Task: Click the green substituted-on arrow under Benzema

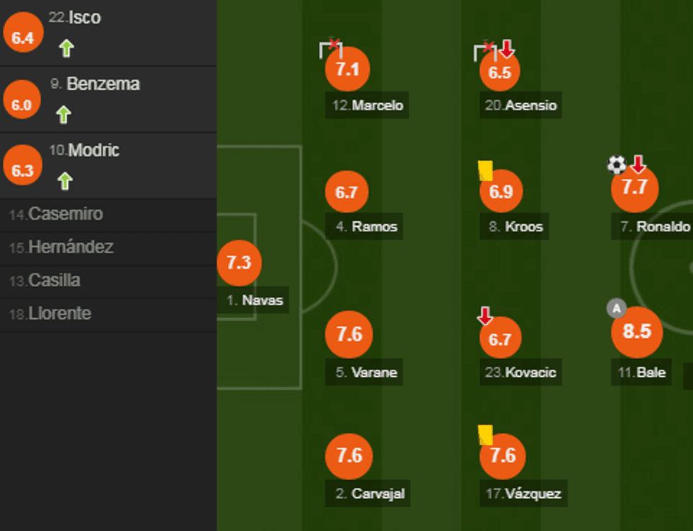Action: (64, 115)
